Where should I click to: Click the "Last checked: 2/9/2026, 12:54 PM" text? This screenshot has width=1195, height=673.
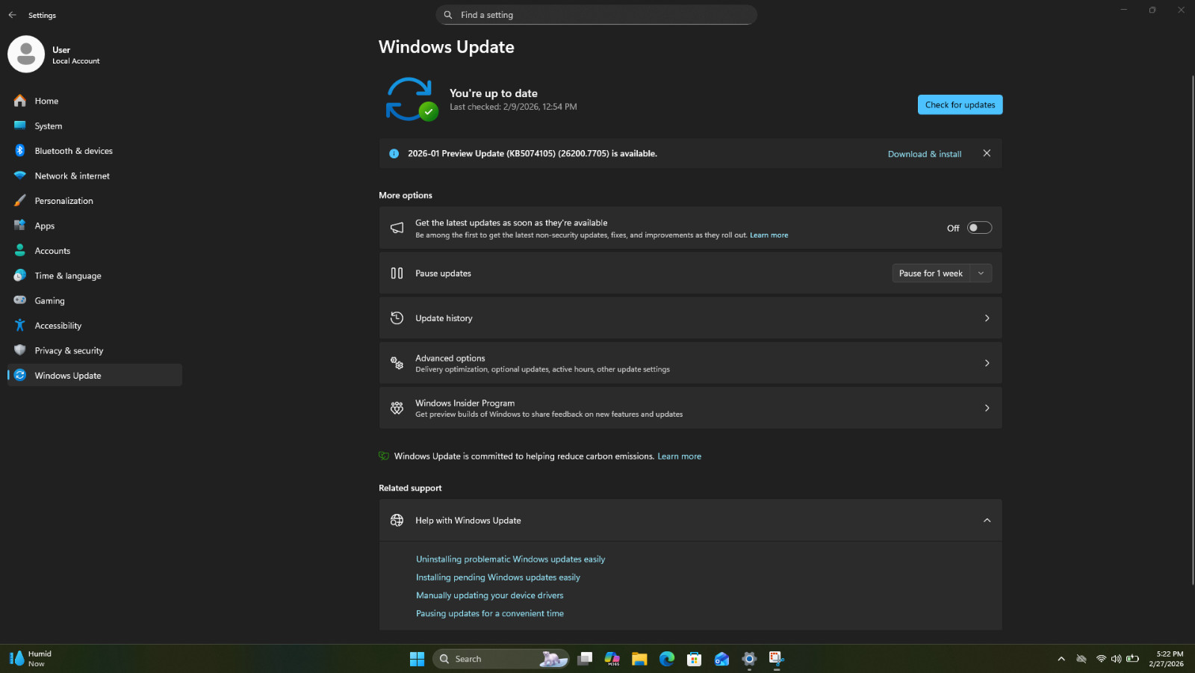click(x=513, y=107)
